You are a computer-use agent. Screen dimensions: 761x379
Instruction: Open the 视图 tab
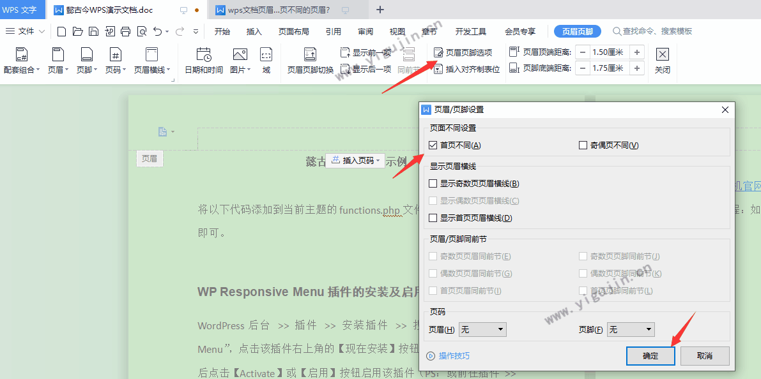(x=397, y=31)
